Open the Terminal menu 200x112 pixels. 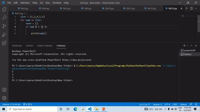point(57,3)
